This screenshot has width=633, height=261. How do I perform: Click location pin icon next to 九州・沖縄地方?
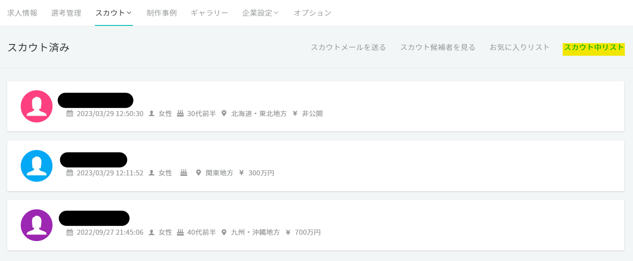click(x=224, y=232)
